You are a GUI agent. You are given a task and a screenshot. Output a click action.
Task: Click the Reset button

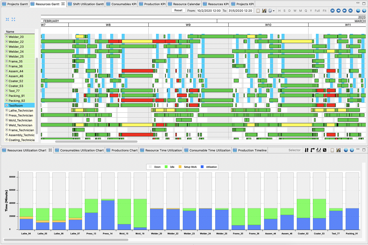tap(178, 10)
